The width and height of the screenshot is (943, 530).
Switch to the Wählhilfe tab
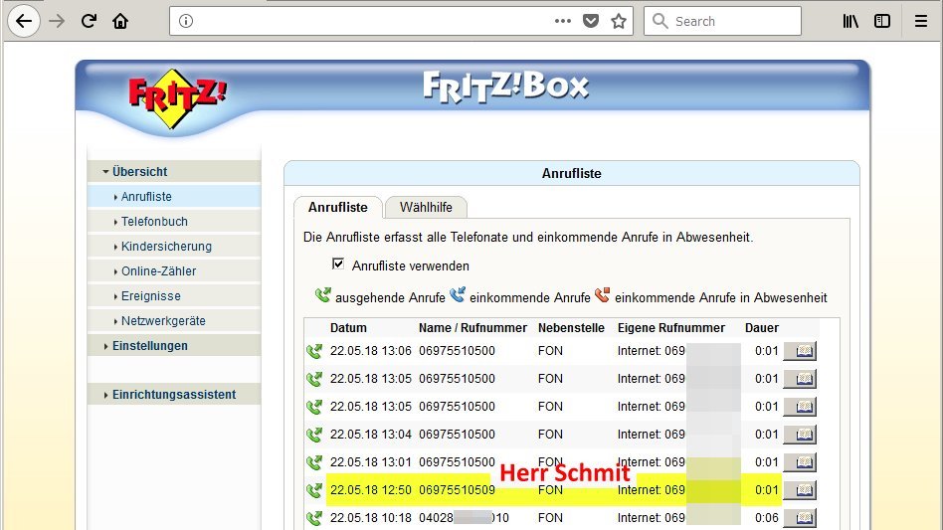[x=426, y=207]
